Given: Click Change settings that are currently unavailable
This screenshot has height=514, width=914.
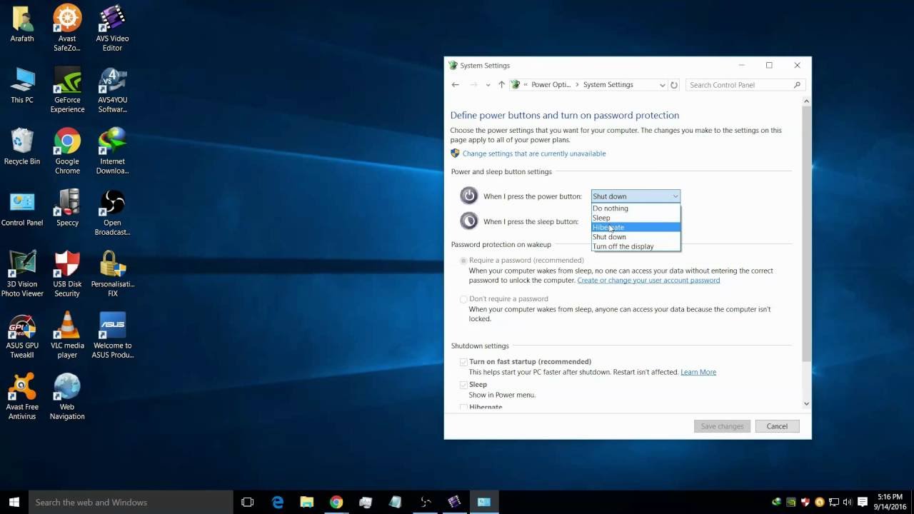Looking at the screenshot, I should point(533,153).
